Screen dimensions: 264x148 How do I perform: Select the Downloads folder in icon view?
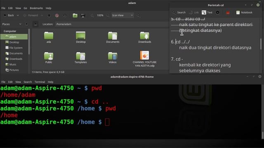pos(145,37)
